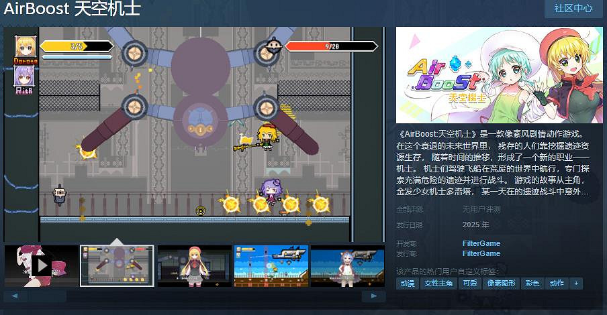The image size is (607, 315).
Task: Click the 可爱 tag
Action: pos(470,283)
